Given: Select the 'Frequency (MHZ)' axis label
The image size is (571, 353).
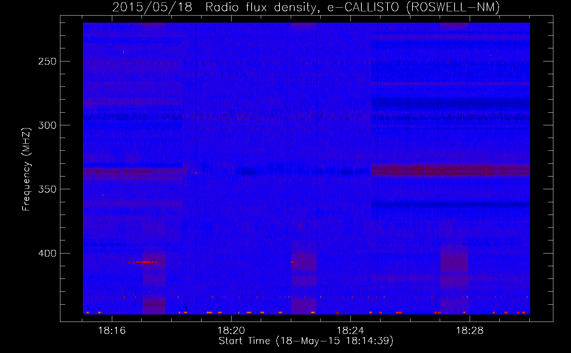Looking at the screenshot, I should point(26,169).
